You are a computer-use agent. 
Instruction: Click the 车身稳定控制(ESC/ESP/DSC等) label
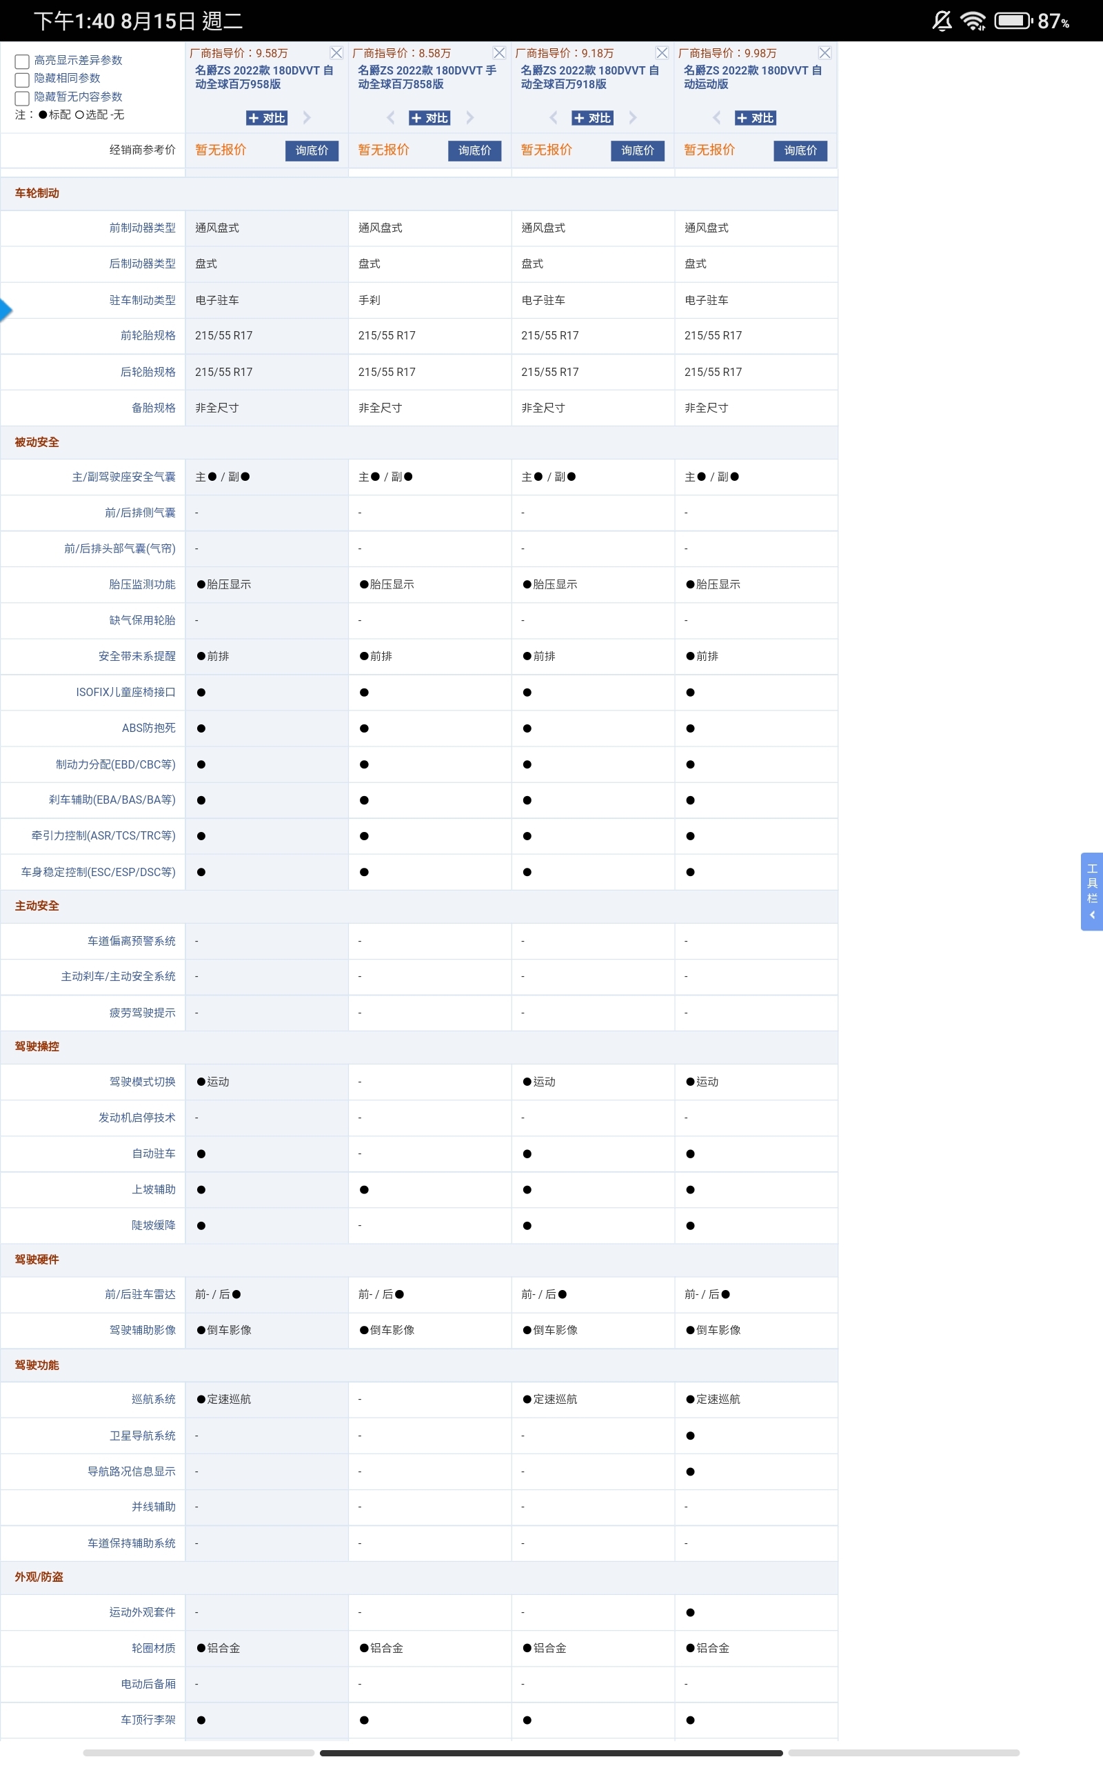[x=99, y=872]
